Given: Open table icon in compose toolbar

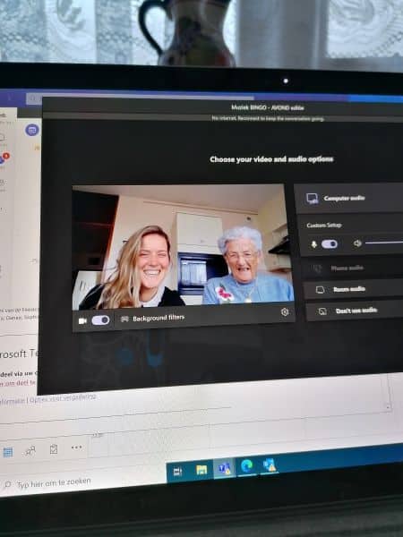Looking at the screenshot, I should tap(8, 452).
